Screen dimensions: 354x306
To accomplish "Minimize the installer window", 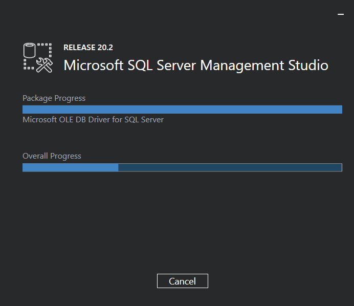I will (x=341, y=15).
